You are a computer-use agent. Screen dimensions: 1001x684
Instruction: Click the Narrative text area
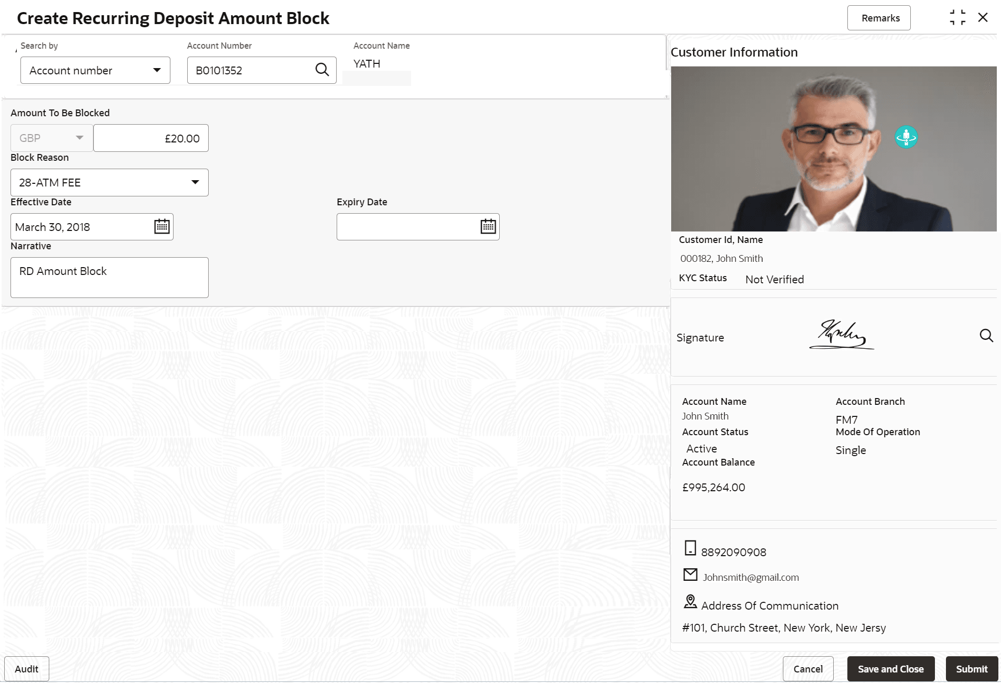click(110, 278)
